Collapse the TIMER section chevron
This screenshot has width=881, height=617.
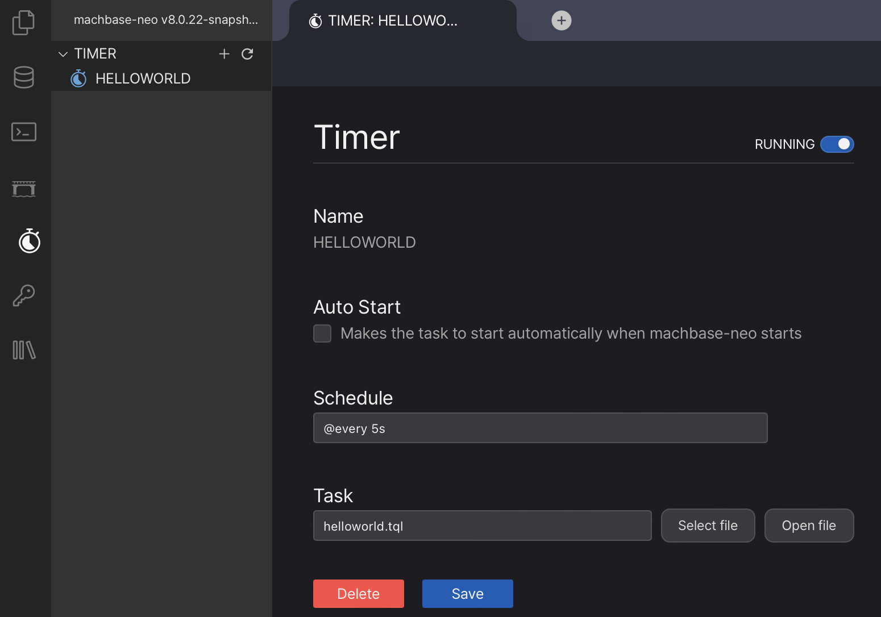pyautogui.click(x=63, y=54)
